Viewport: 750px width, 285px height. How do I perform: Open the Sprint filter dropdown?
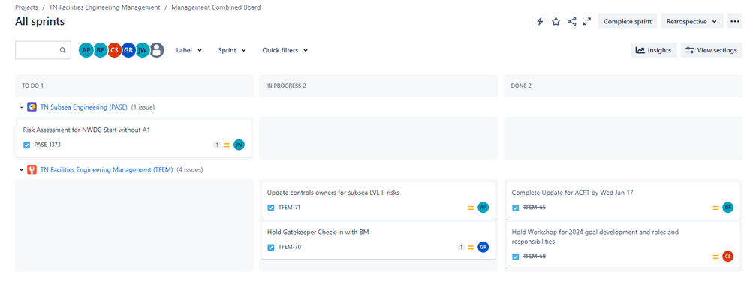[232, 50]
